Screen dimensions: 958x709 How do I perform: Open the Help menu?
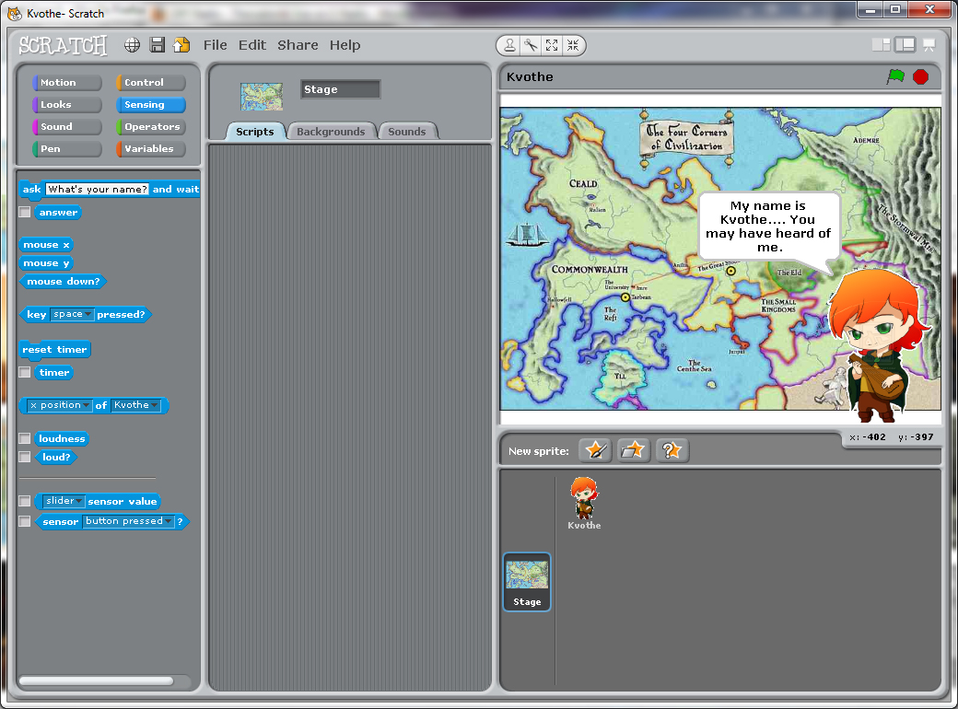click(345, 45)
